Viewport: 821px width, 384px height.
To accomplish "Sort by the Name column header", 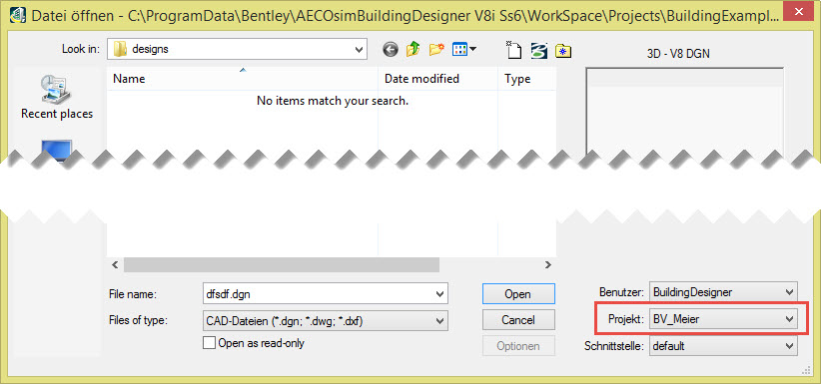I will coord(243,79).
